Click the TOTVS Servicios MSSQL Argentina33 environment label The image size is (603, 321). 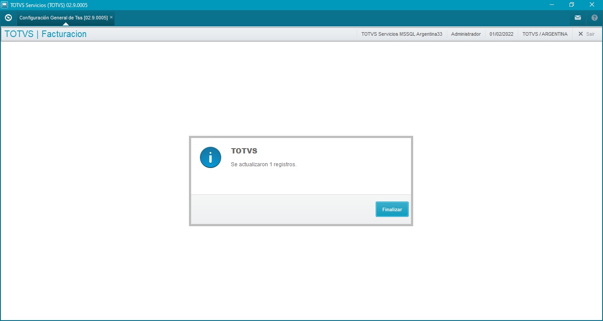pos(402,34)
